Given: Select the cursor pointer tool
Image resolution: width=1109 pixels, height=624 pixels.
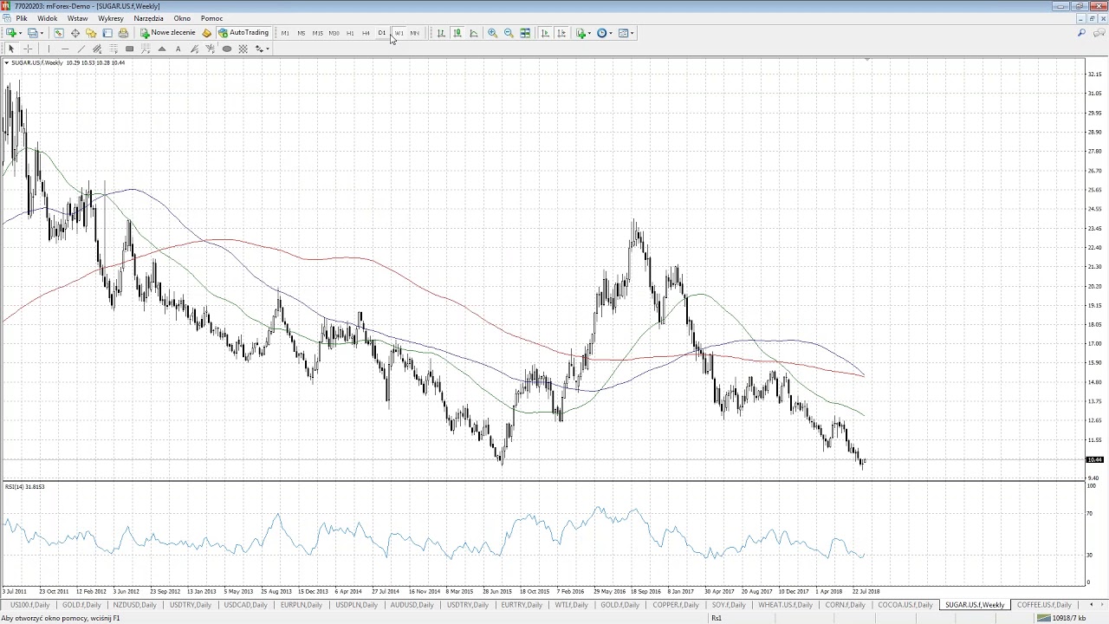Looking at the screenshot, I should coord(11,49).
